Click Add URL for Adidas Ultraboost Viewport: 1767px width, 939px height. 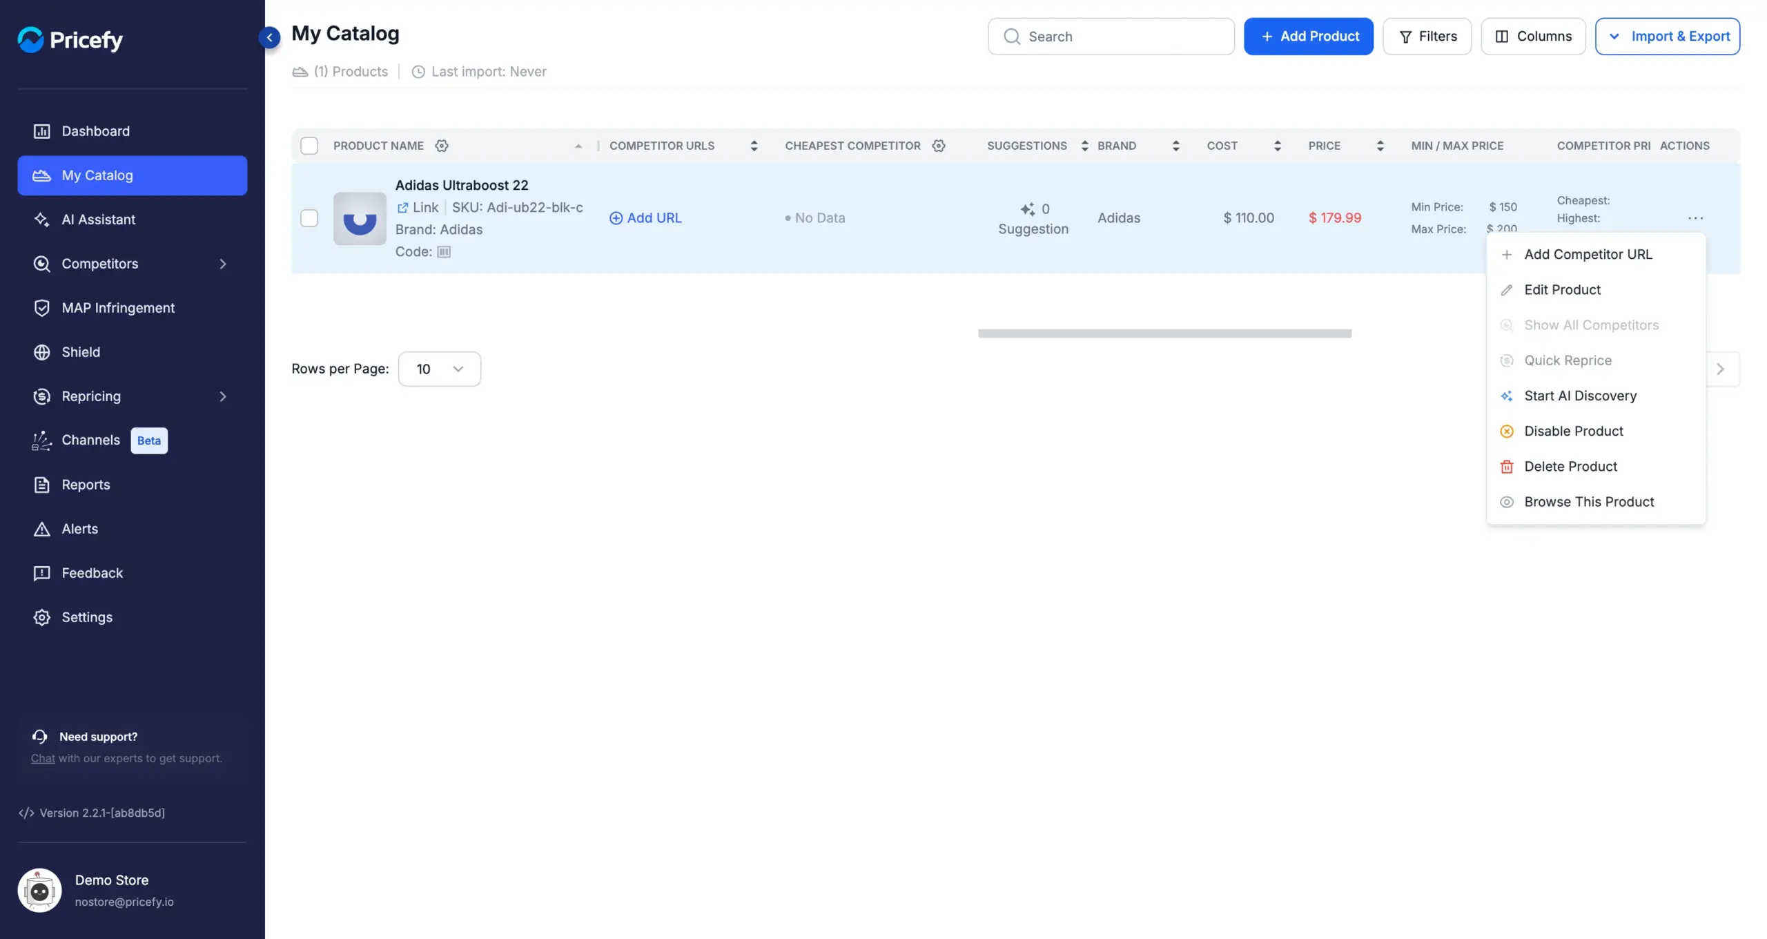pos(645,218)
